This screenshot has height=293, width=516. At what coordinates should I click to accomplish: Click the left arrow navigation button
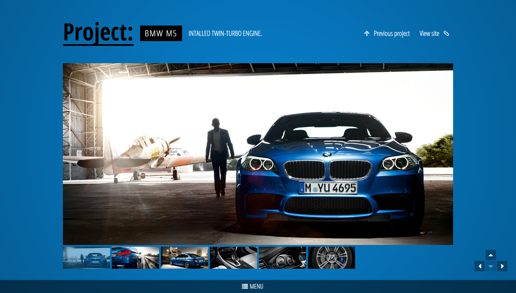[x=480, y=266]
